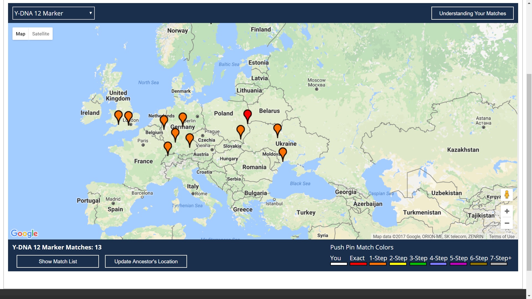This screenshot has width=532, height=299.
Task: Click the magenta 5-Step color swatch
Action: (x=458, y=264)
